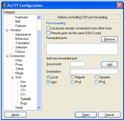125x121 pixels.
Task: Select the Dynamic forwarding radio button
Action: [x=96, y=77]
